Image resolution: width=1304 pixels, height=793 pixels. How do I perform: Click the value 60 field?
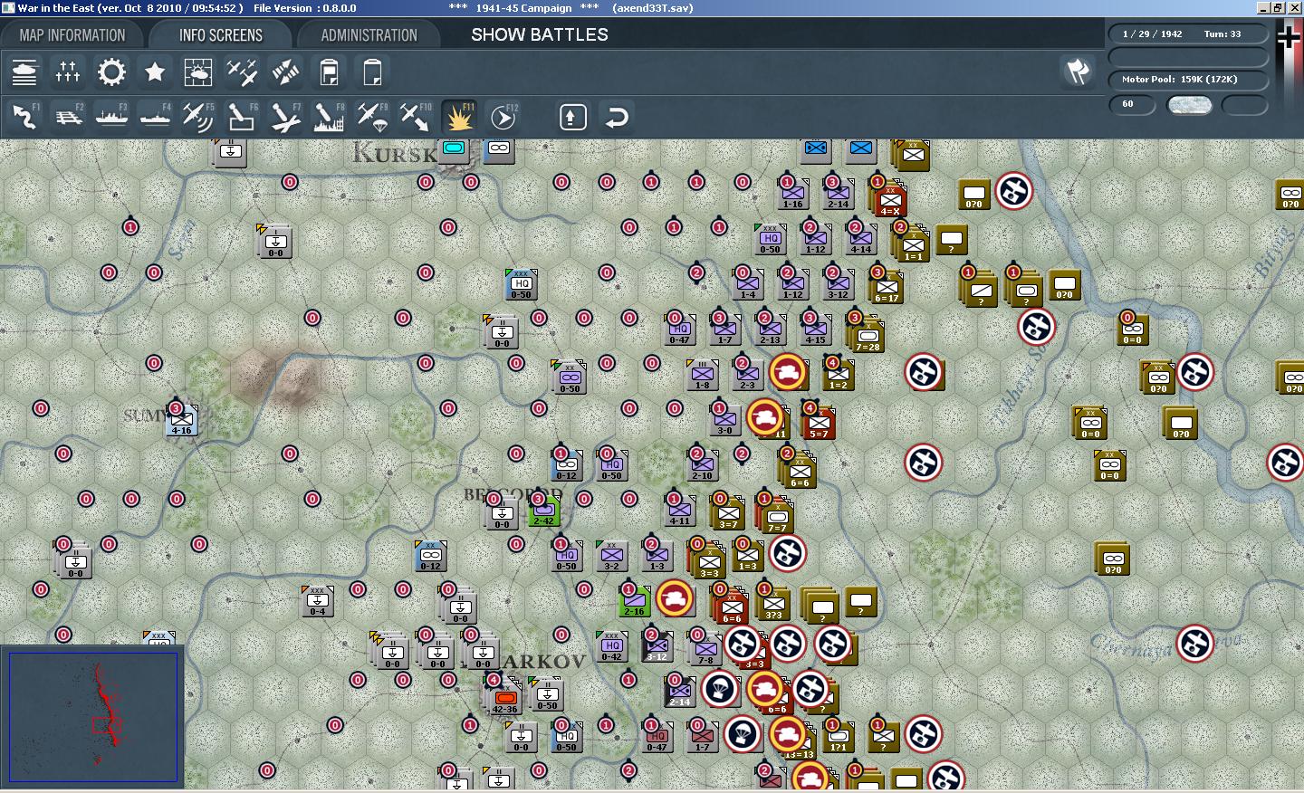(1132, 104)
